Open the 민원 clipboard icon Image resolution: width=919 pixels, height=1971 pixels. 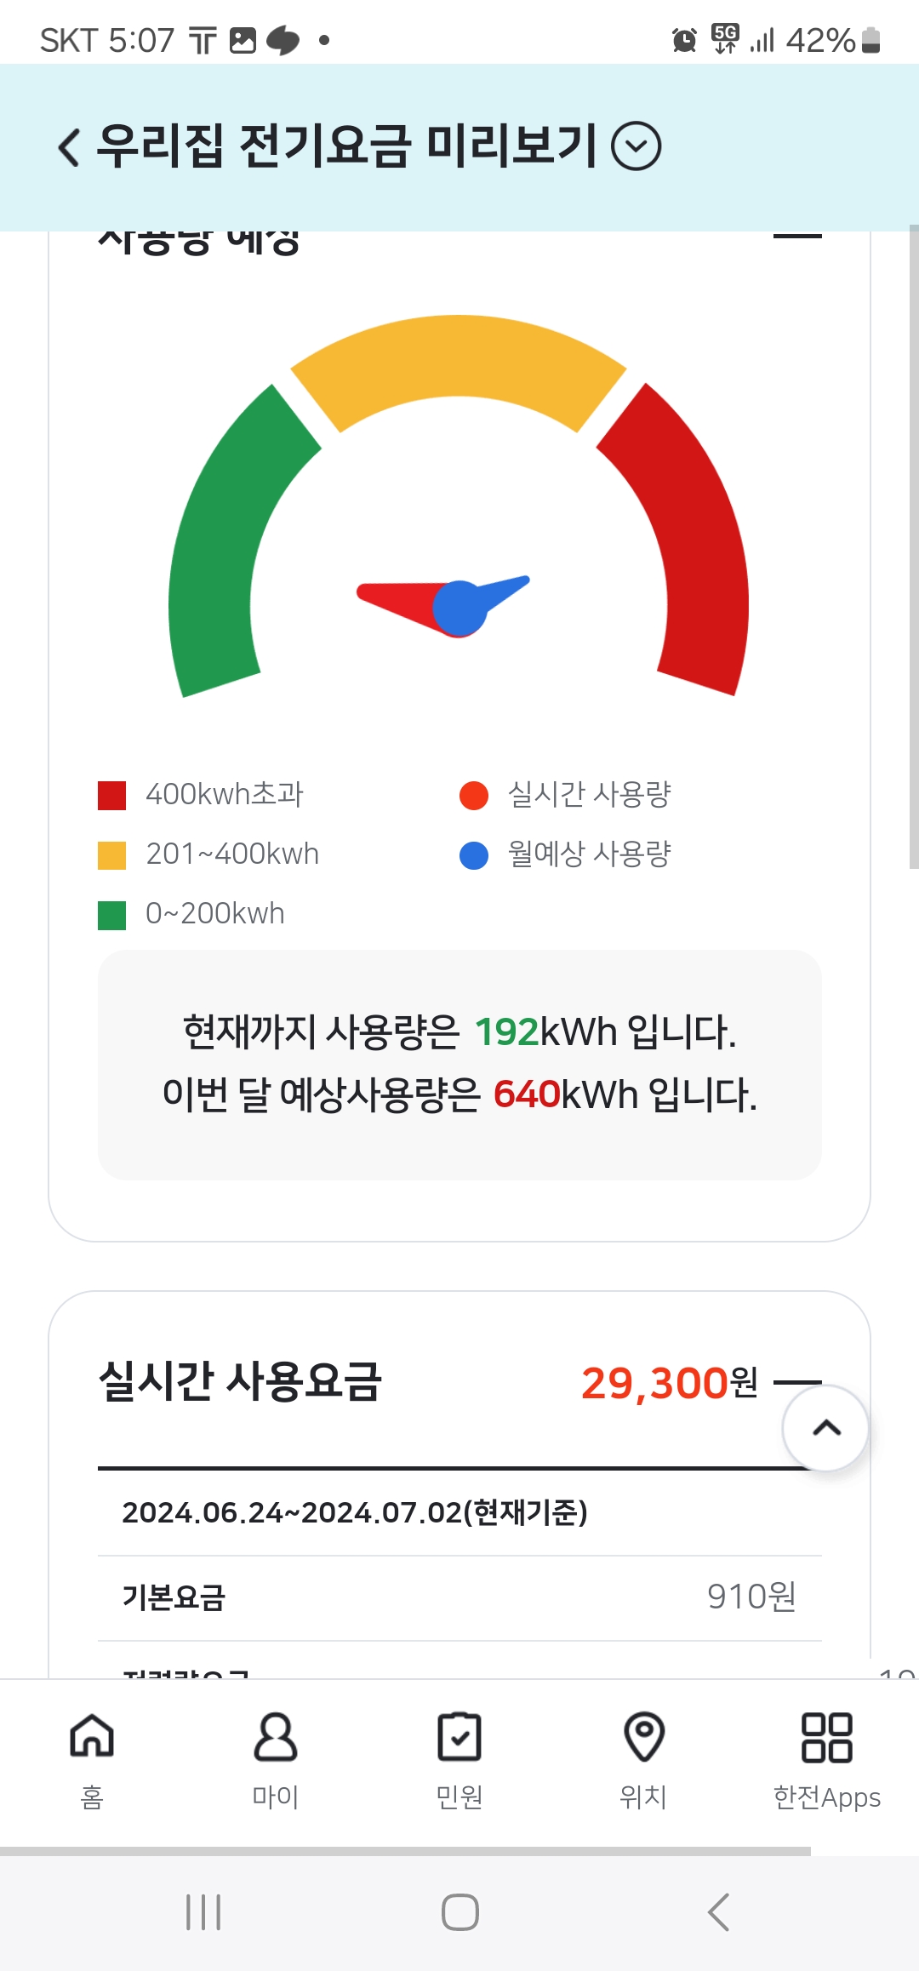coord(459,1738)
